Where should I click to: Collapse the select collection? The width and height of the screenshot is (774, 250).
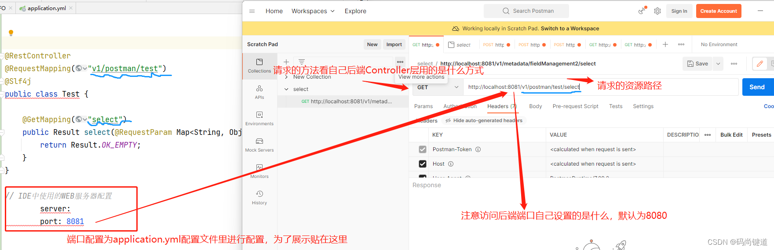pyautogui.click(x=286, y=89)
